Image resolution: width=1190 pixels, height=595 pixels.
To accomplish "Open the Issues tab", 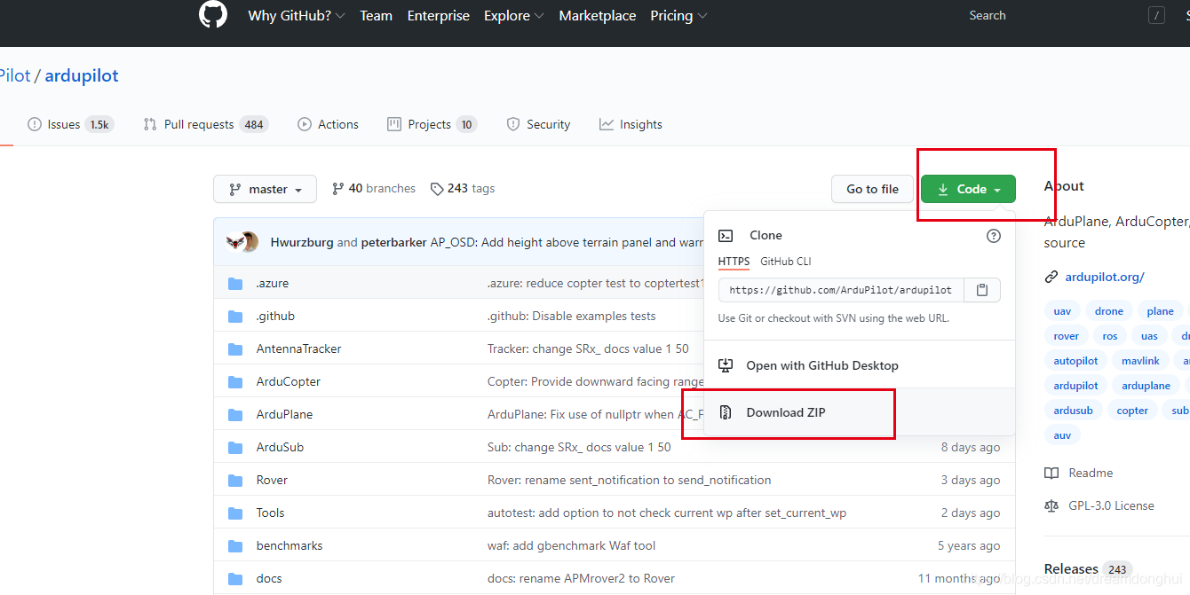I will (x=69, y=125).
